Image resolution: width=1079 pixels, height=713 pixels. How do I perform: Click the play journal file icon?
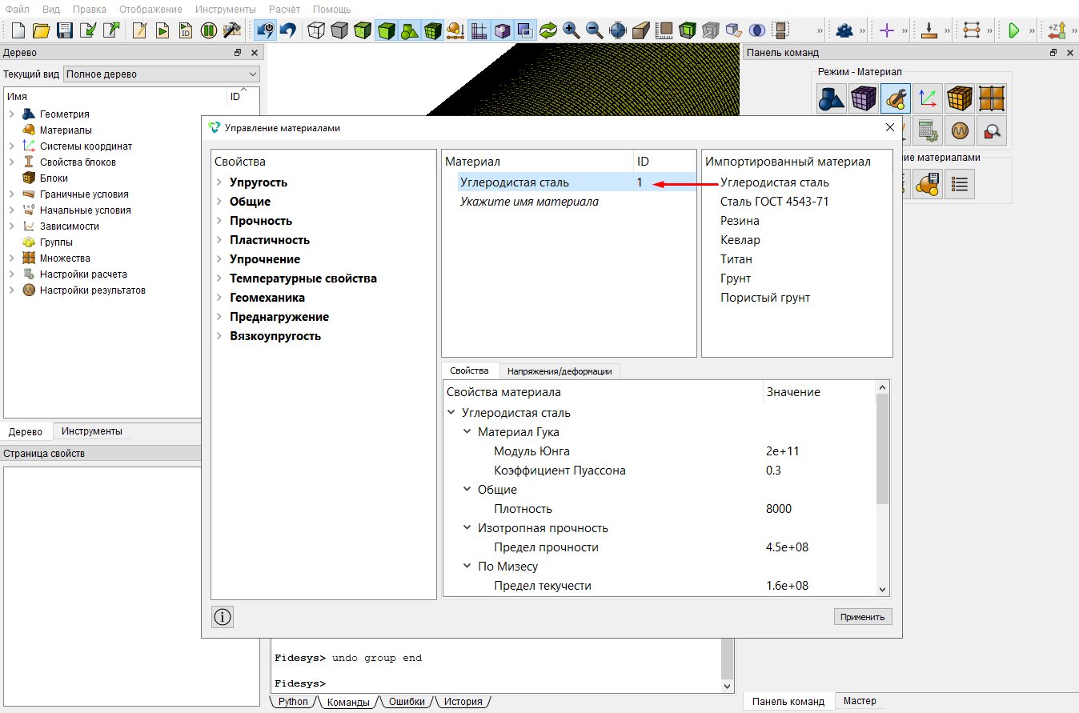coord(162,30)
